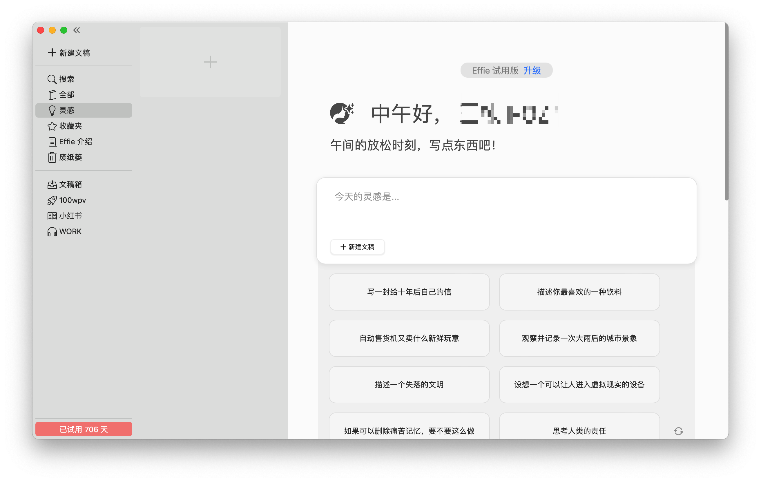This screenshot has width=761, height=482.
Task: Click the search magnifier icon
Action: coord(52,79)
